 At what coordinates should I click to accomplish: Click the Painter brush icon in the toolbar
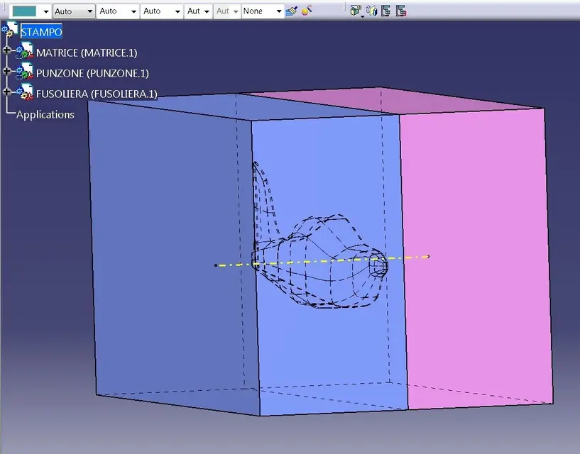click(291, 11)
